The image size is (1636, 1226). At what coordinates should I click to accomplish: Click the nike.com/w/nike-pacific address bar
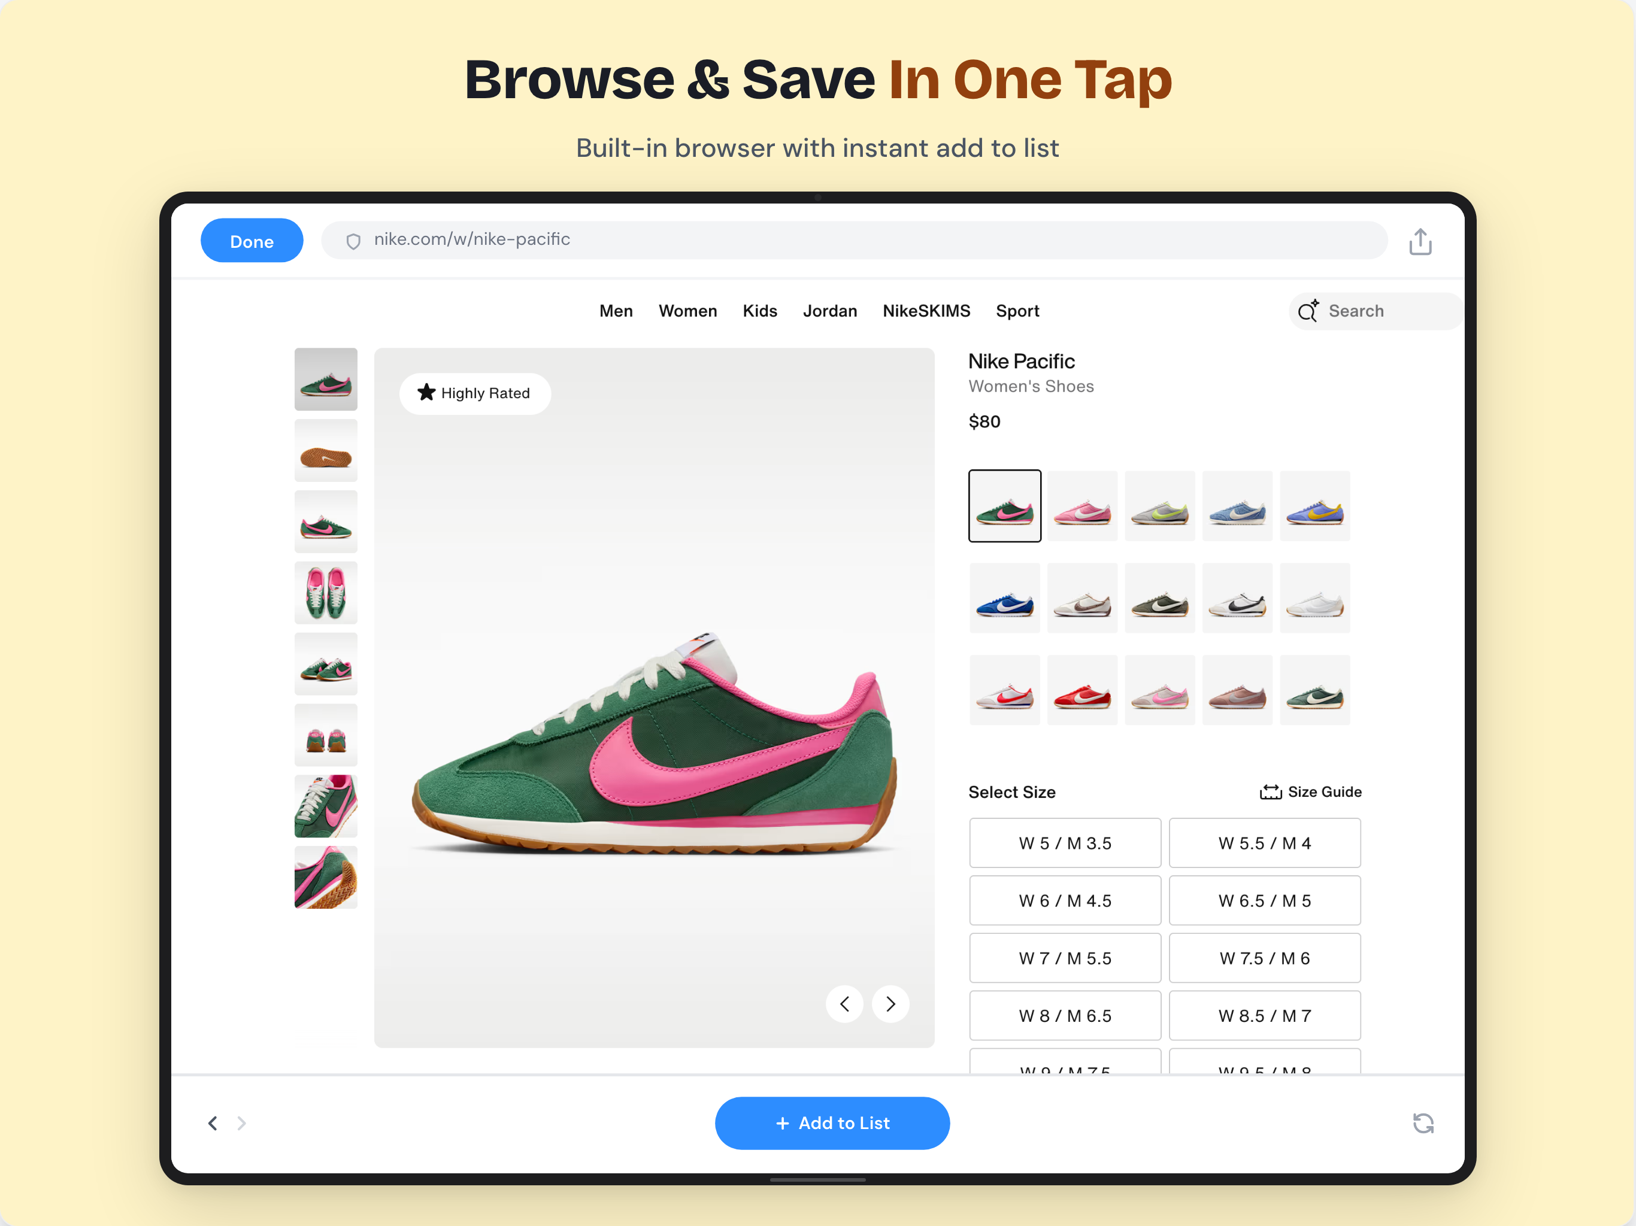pyautogui.click(x=855, y=240)
